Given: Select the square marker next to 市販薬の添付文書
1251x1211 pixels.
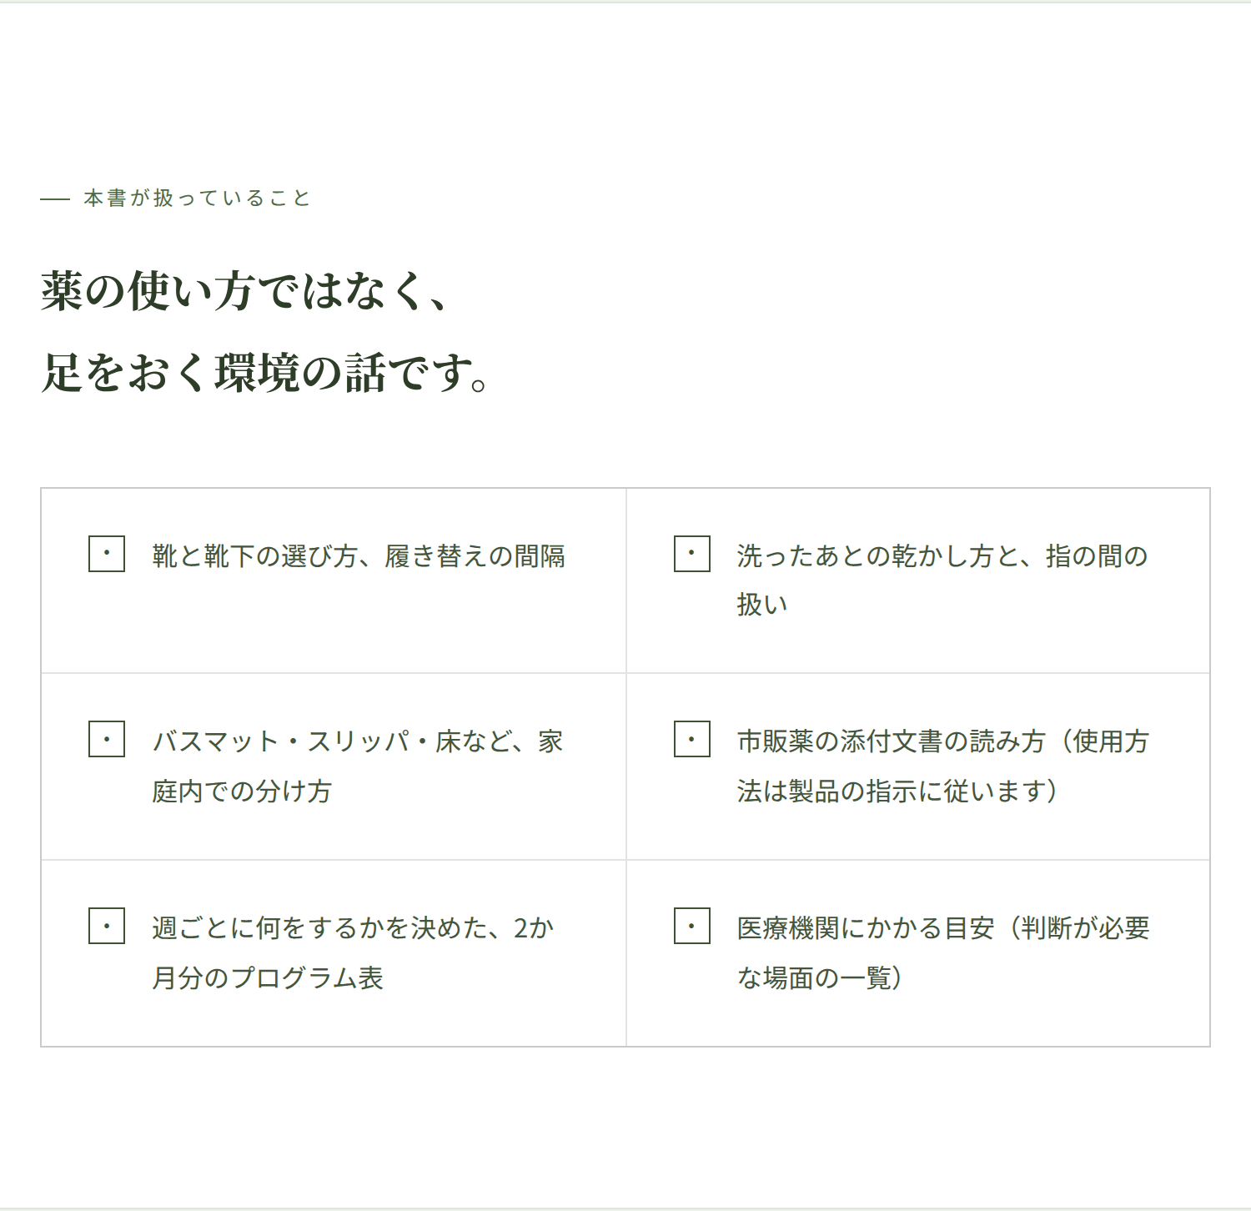Looking at the screenshot, I should [x=692, y=739].
